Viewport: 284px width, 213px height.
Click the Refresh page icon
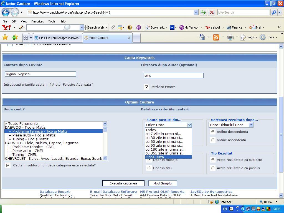[203, 12]
